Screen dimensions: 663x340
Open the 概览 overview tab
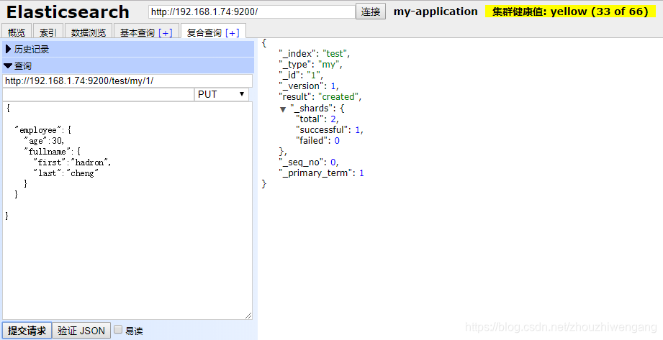[x=17, y=32]
